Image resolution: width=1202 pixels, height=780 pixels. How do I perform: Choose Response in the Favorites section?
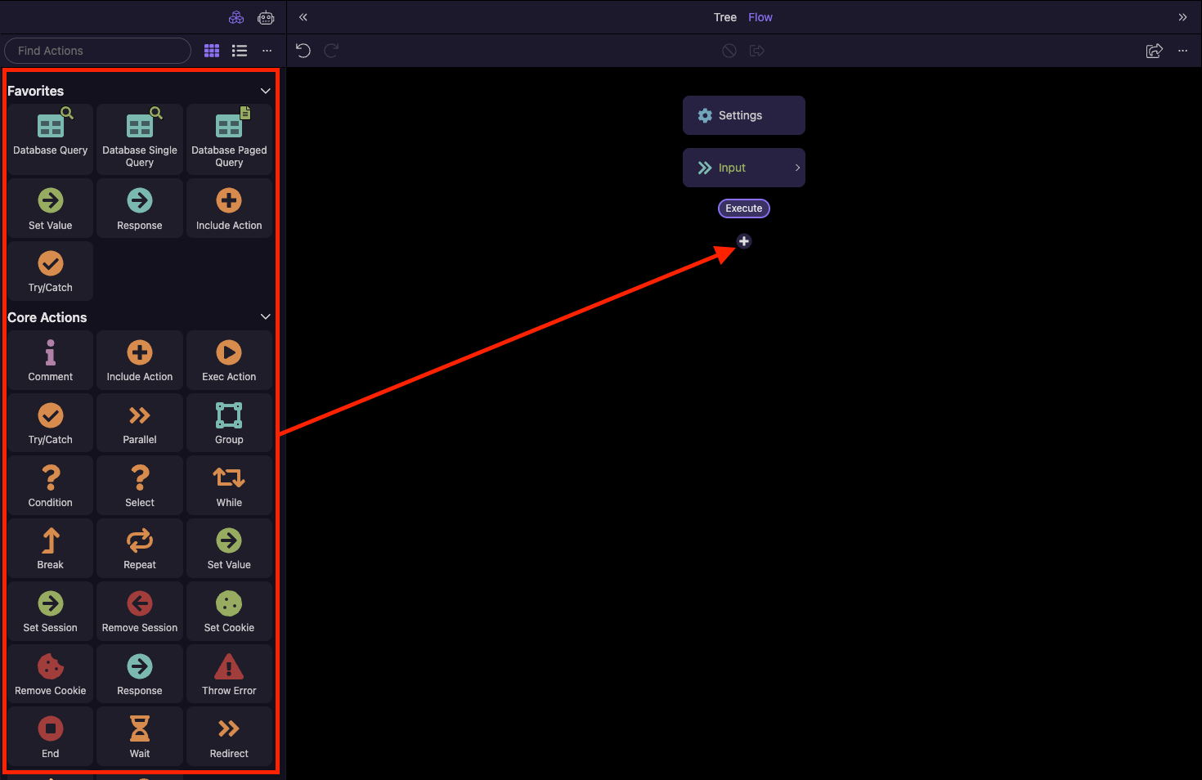tap(140, 208)
